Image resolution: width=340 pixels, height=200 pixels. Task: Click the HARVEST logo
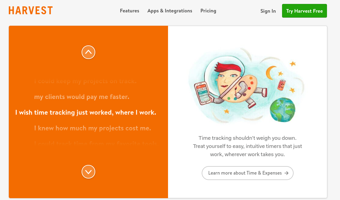point(31,11)
